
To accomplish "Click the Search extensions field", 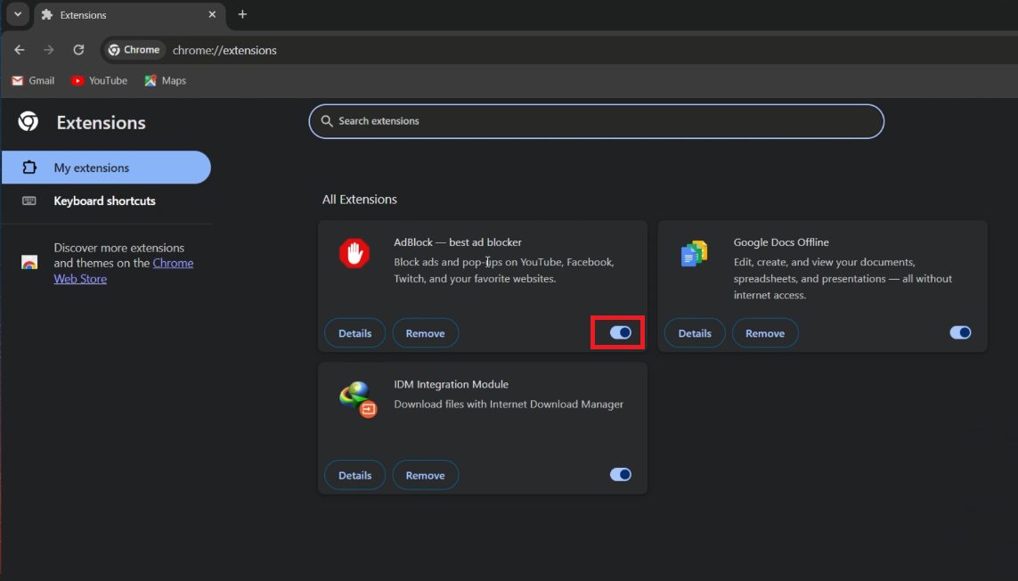I will (x=596, y=121).
